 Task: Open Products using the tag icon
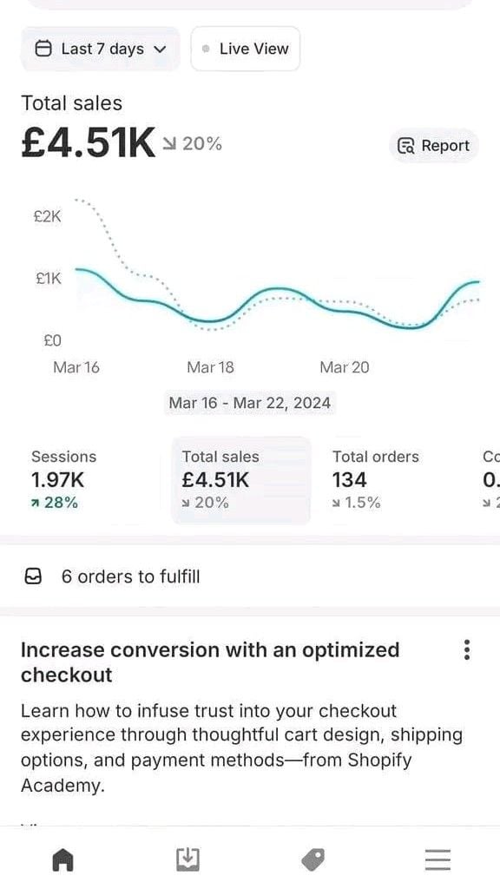(313, 859)
